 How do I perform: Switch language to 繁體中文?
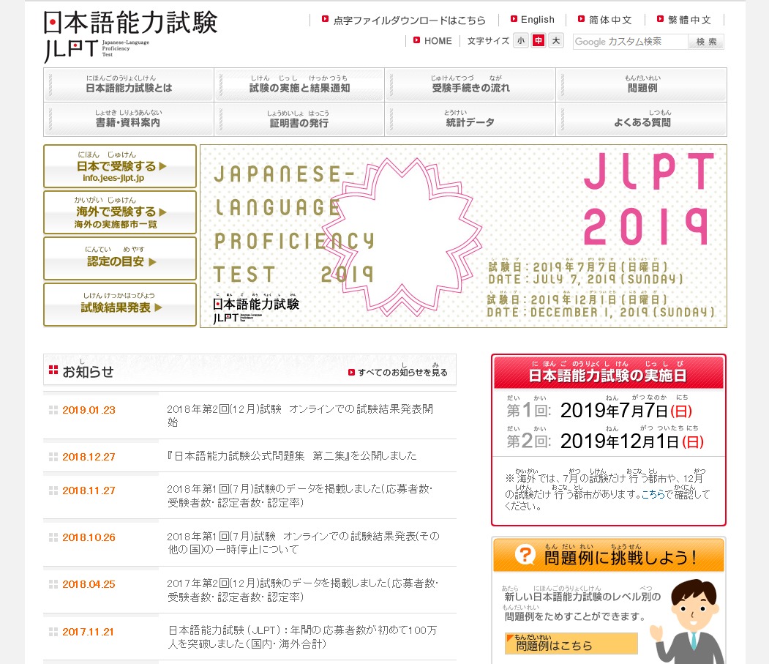(x=689, y=20)
